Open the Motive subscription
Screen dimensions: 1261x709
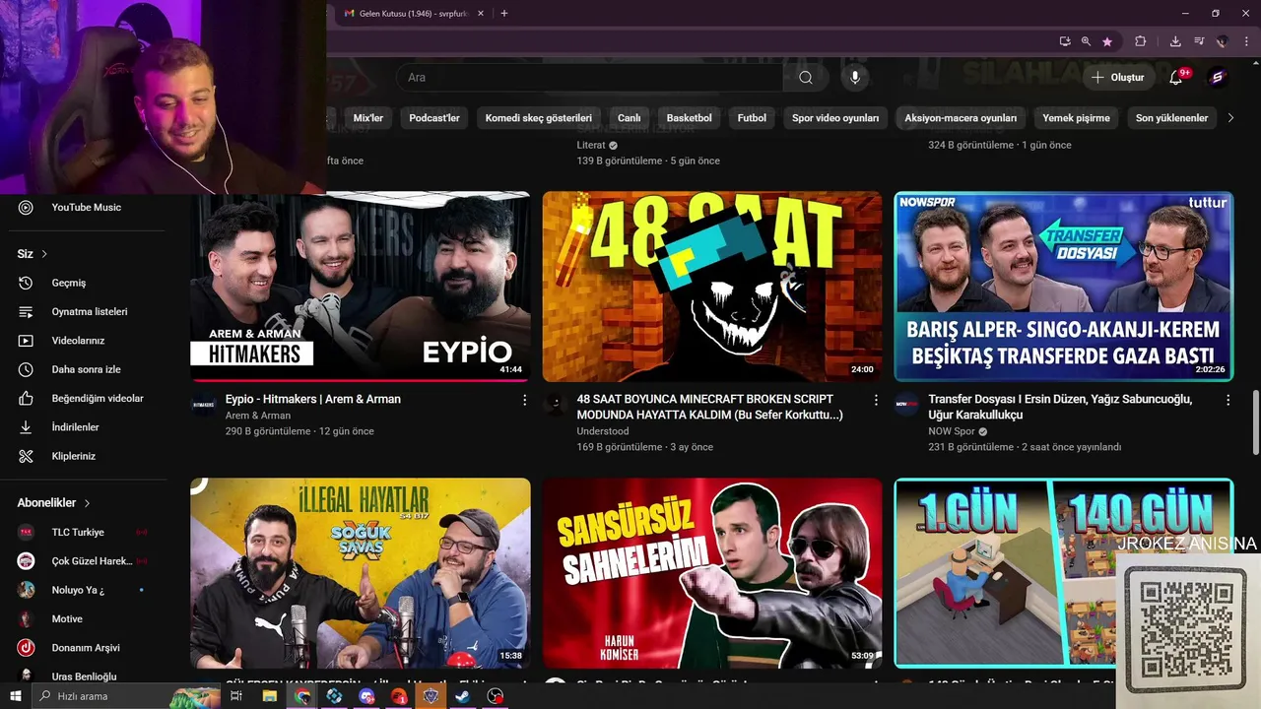pyautogui.click(x=67, y=618)
